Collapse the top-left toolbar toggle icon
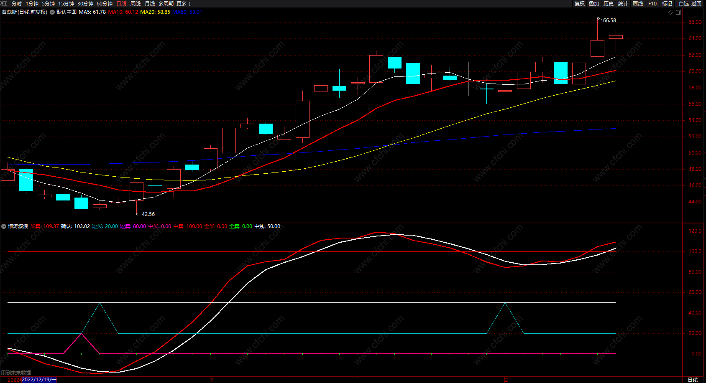Screen dimensions: 706x383 click(4, 3)
